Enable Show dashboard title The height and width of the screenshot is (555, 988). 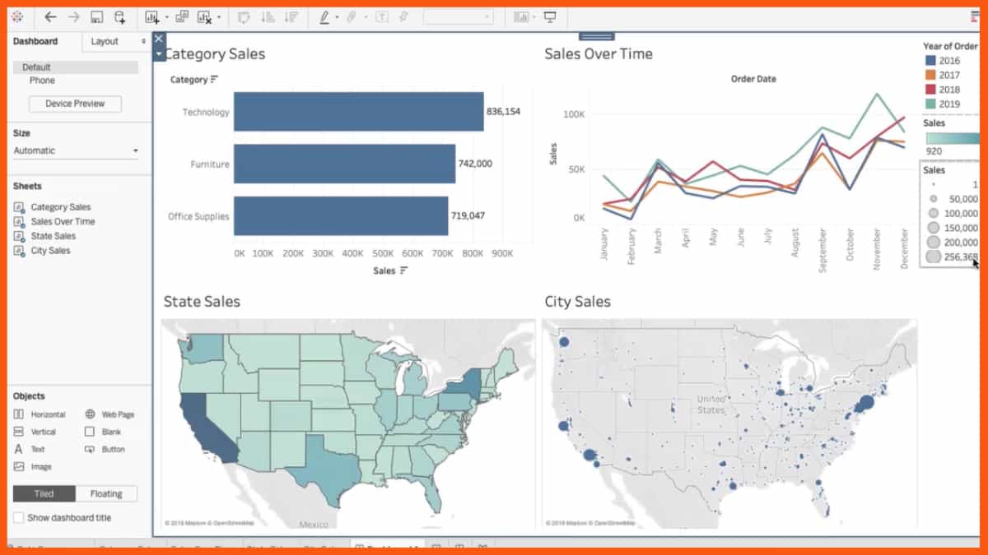(19, 517)
